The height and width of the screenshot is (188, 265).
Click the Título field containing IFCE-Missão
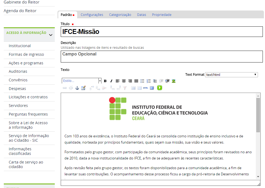162,32
